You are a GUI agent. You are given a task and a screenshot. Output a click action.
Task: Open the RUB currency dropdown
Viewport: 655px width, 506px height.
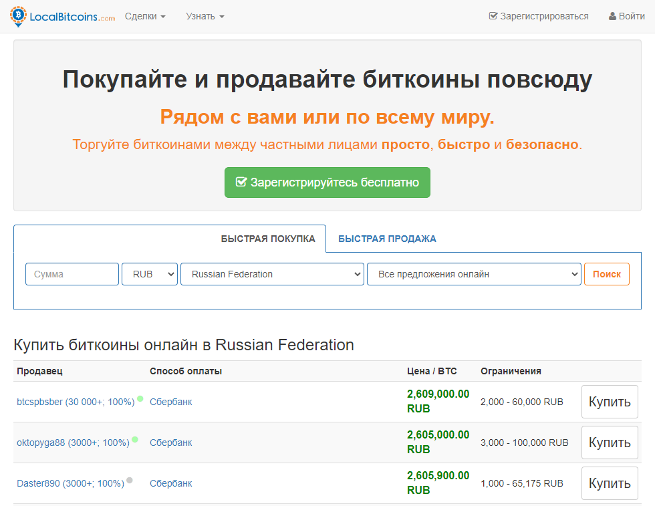click(x=150, y=274)
